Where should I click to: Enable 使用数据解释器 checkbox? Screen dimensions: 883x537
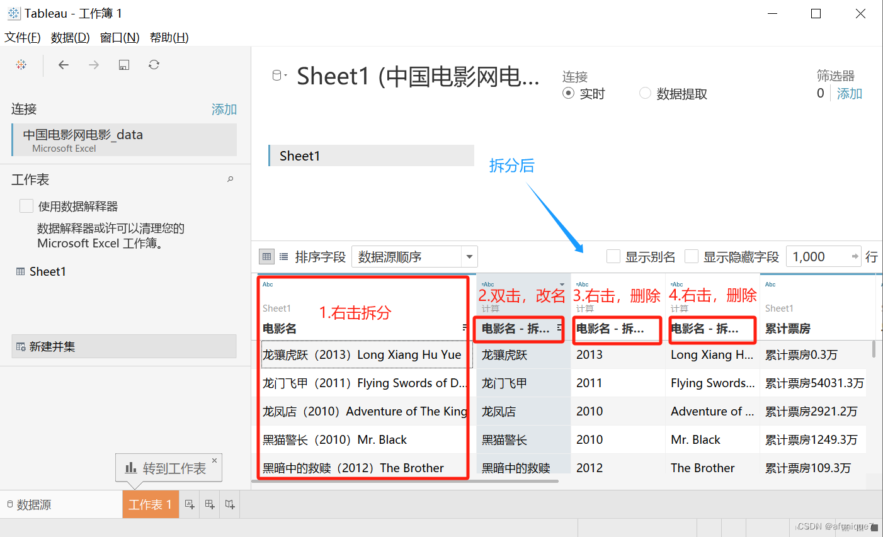(x=26, y=206)
